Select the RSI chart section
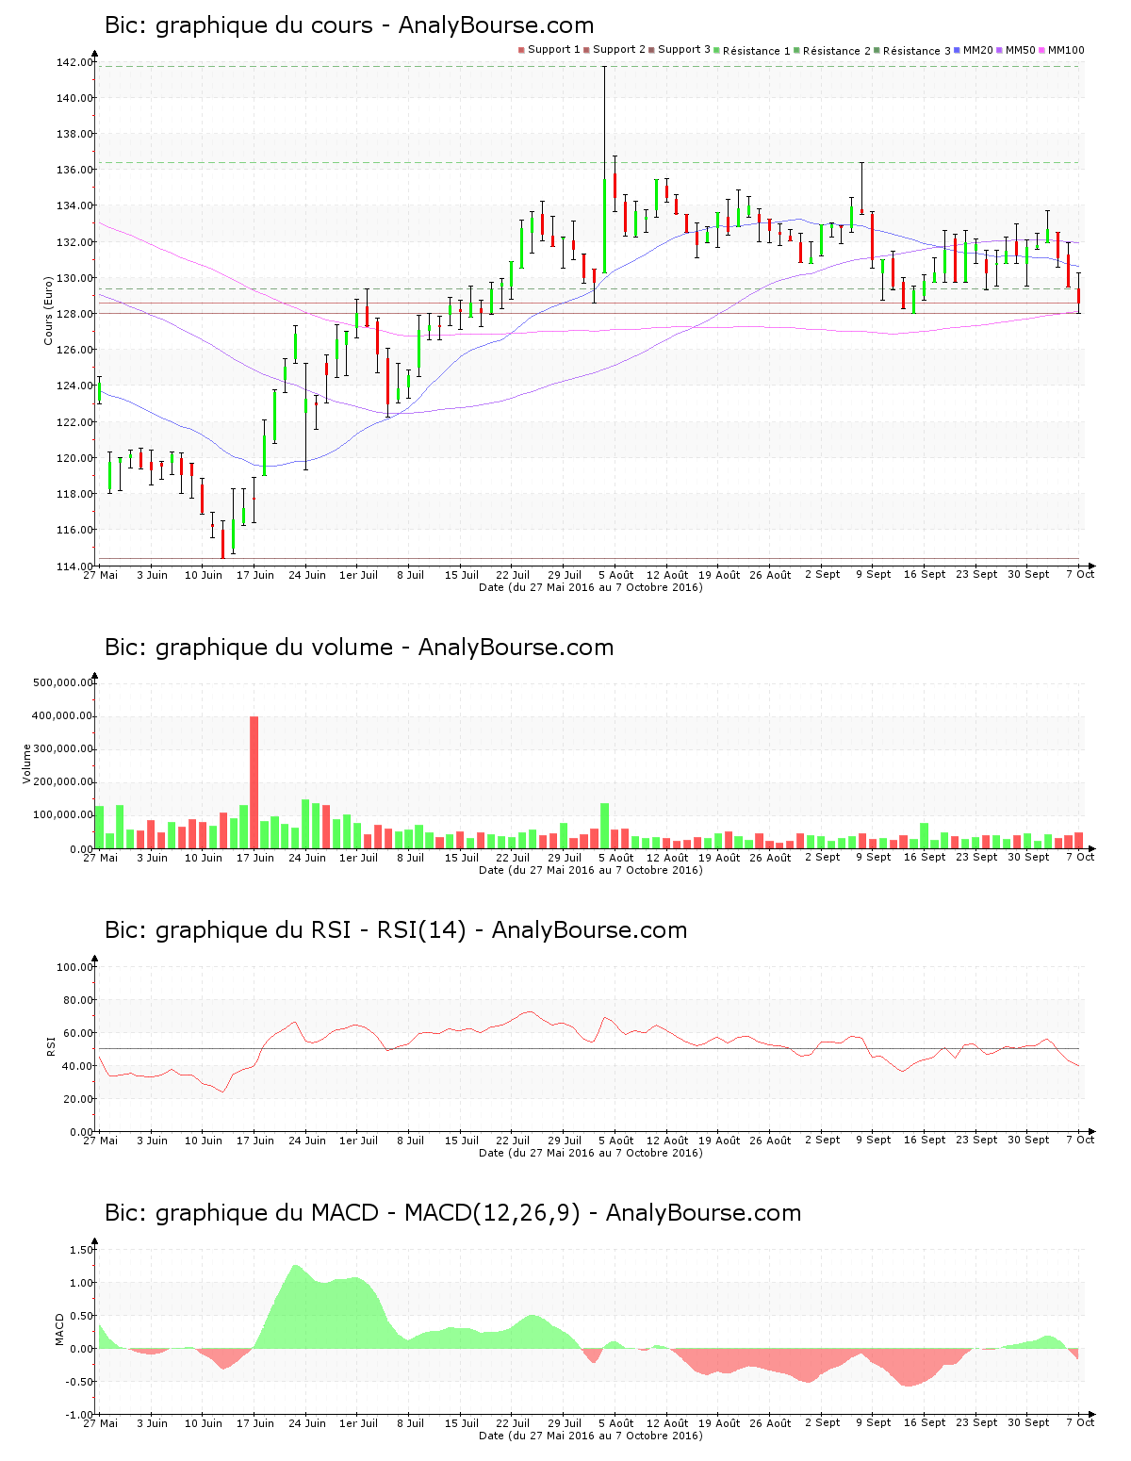1131x1461 pixels. tap(396, 930)
